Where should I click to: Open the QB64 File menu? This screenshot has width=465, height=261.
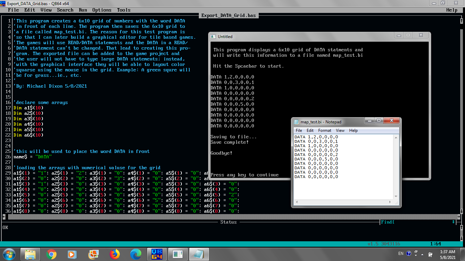coord(13,10)
